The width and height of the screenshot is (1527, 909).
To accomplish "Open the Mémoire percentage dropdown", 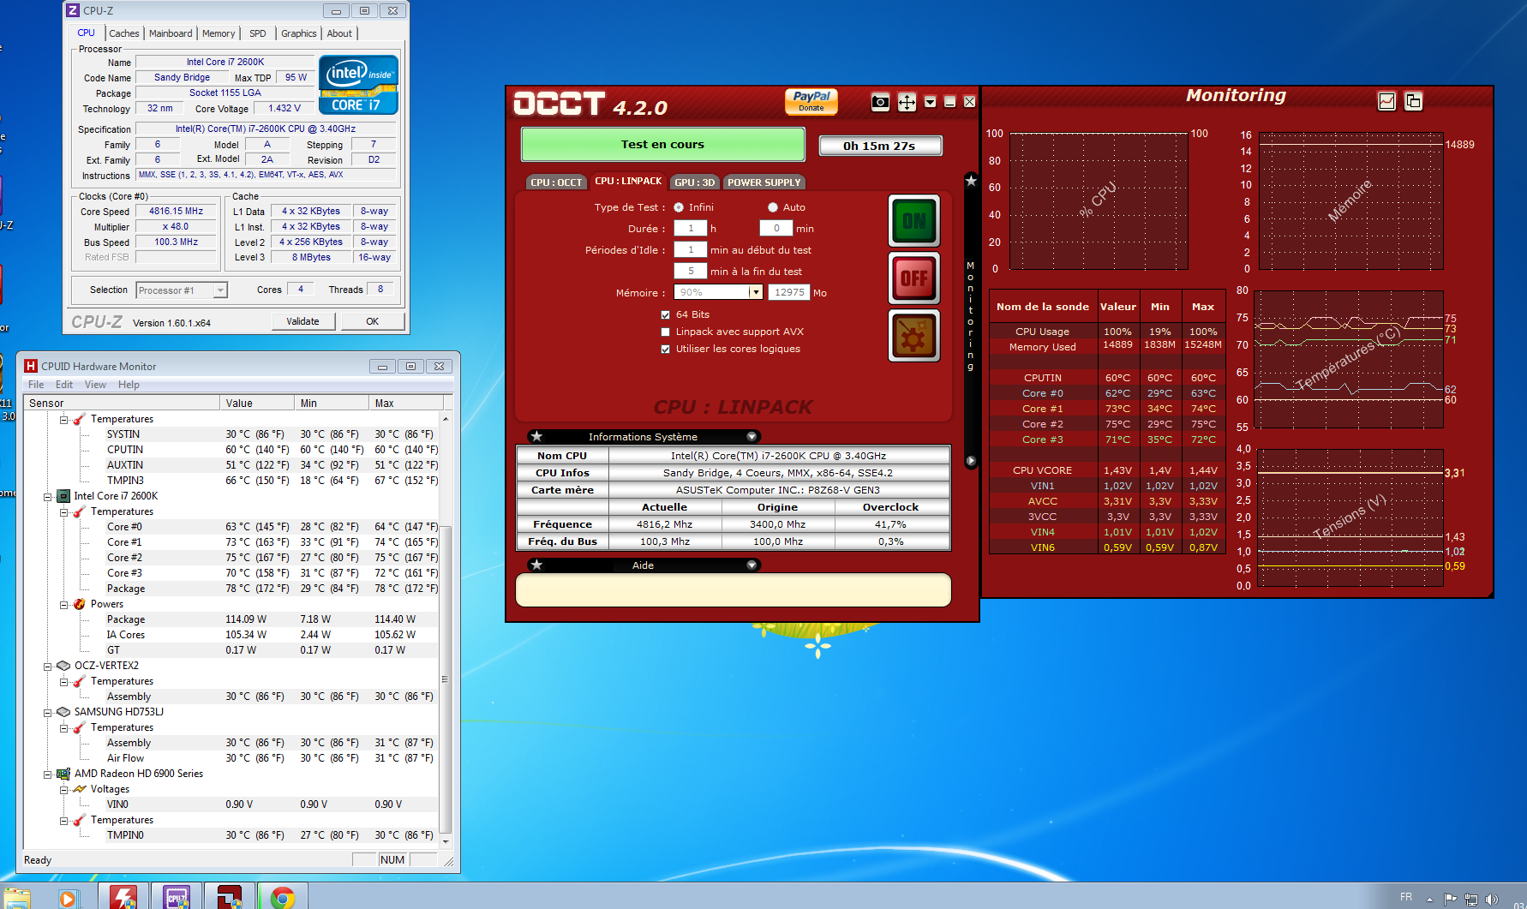I will point(755,293).
